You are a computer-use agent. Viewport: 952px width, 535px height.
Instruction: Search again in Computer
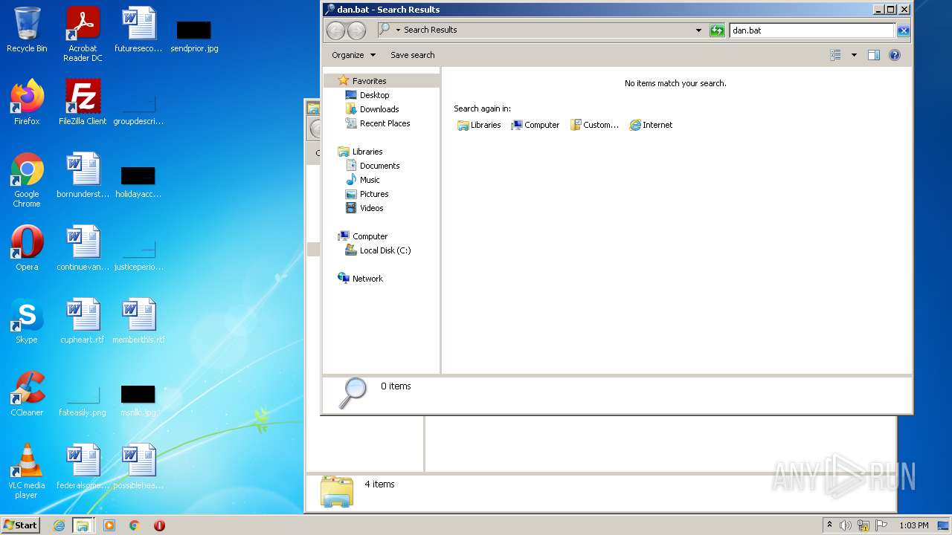pos(535,125)
